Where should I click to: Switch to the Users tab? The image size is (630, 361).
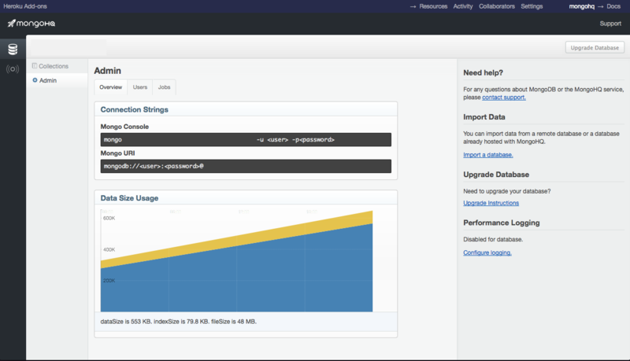140,87
